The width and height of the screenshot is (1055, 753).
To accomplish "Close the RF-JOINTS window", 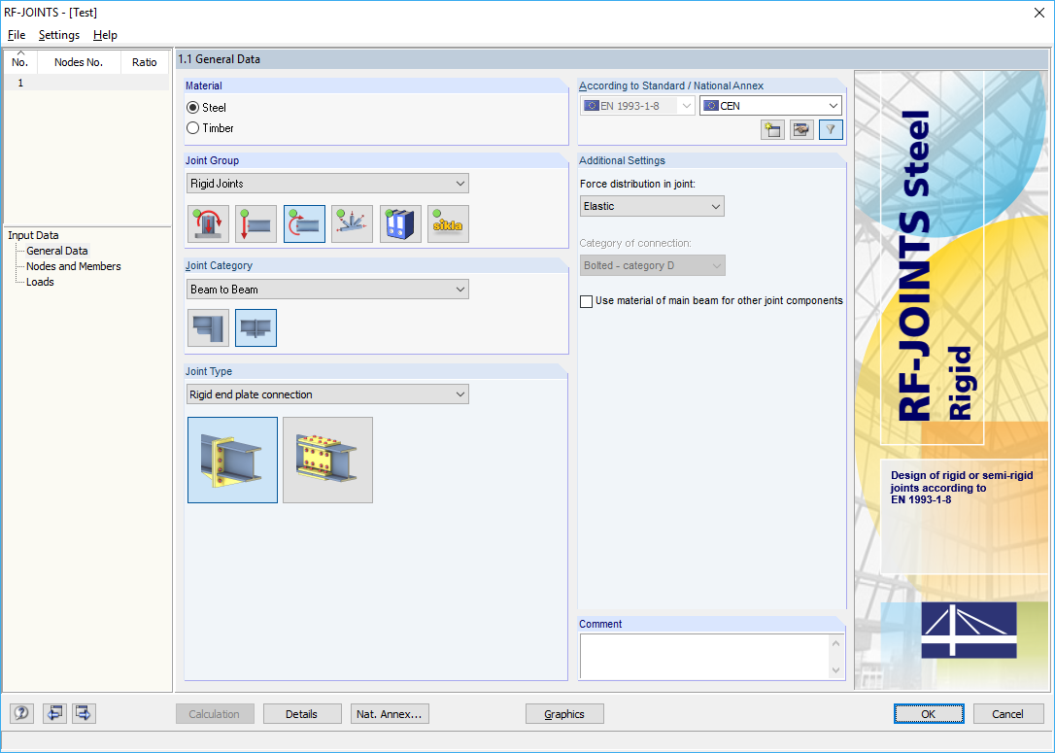I will tap(1038, 13).
